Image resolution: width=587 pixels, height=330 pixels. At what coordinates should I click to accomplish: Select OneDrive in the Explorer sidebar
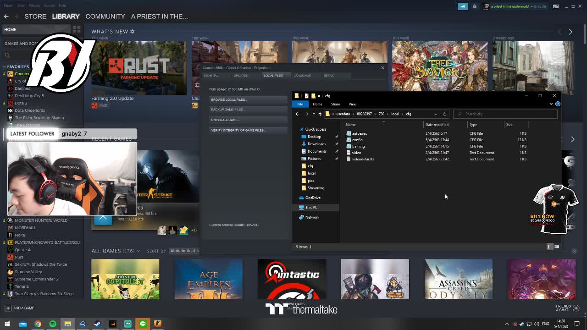click(313, 198)
